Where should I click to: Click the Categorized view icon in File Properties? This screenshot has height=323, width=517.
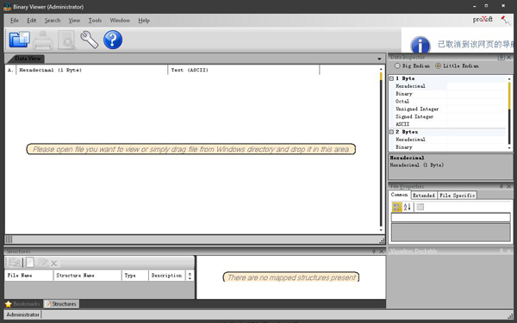click(x=397, y=207)
